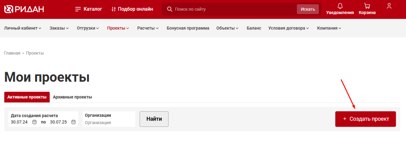The height and width of the screenshot is (150, 406).
Task: Expand Личный кабинет menu
Action: (23, 28)
